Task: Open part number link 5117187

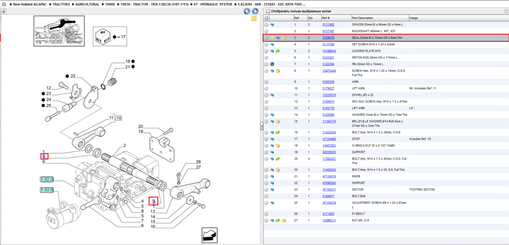Action: tap(328, 31)
